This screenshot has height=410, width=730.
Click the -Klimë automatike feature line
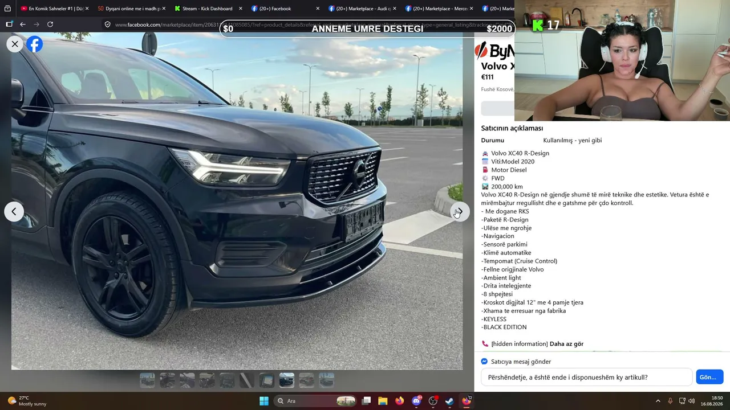pyautogui.click(x=506, y=253)
